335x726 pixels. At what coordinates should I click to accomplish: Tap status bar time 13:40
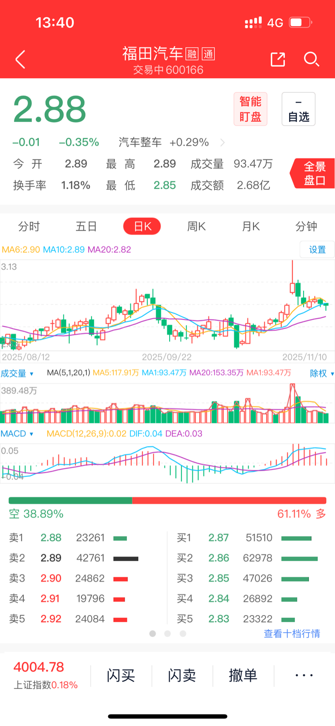point(55,22)
